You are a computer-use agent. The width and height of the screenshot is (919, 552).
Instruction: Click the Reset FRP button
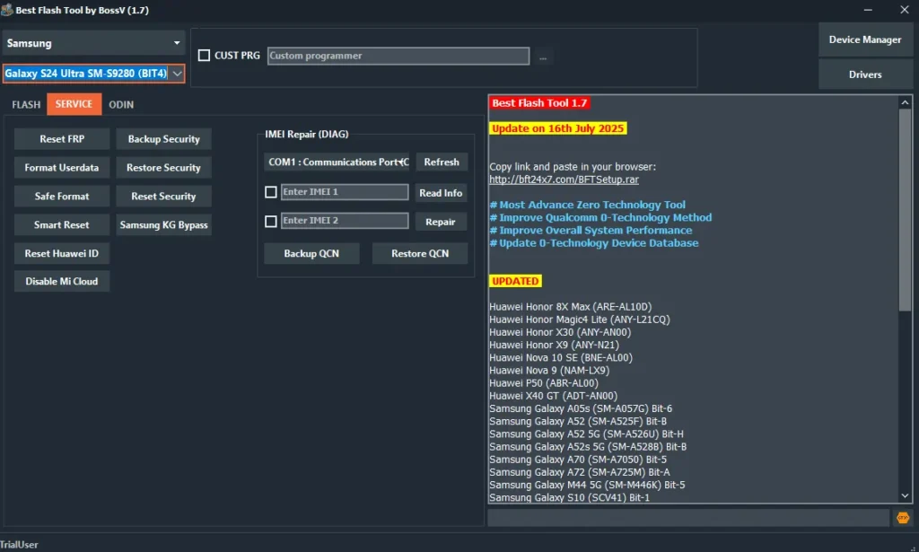click(x=62, y=139)
